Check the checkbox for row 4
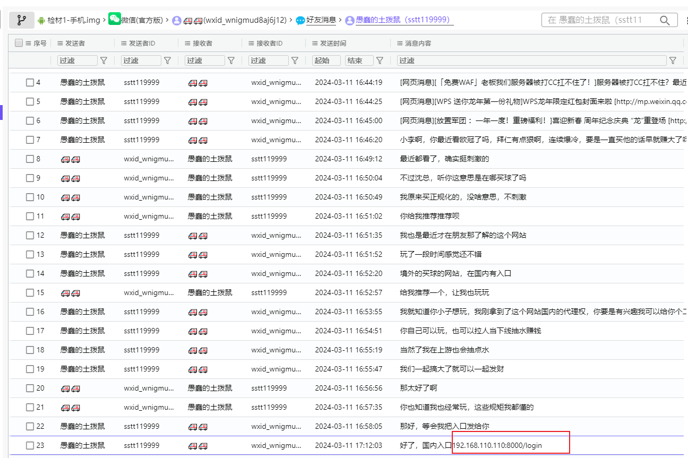Screen dimensions: 688x458 pyautogui.click(x=30, y=82)
